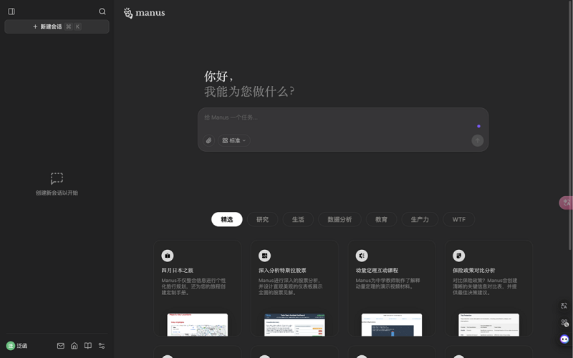Switch to the 研究 tab
Image resolution: width=573 pixels, height=358 pixels.
[x=262, y=220]
